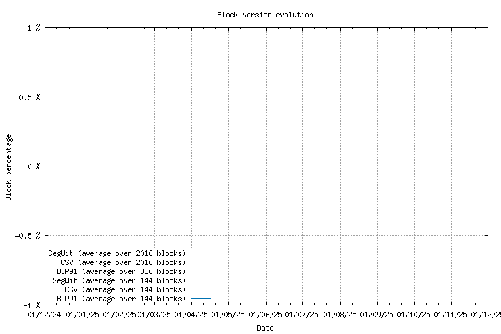Click the CSV 144 blocks legend line sample
Image resolution: width=501 pixels, height=334 pixels.
coord(200,289)
